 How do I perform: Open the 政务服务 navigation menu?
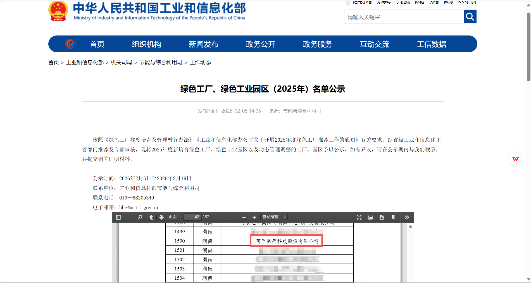pos(317,44)
